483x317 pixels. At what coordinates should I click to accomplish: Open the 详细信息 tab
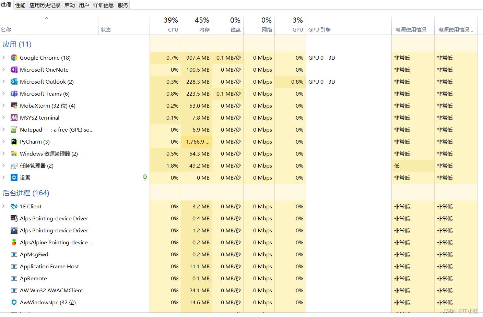104,5
